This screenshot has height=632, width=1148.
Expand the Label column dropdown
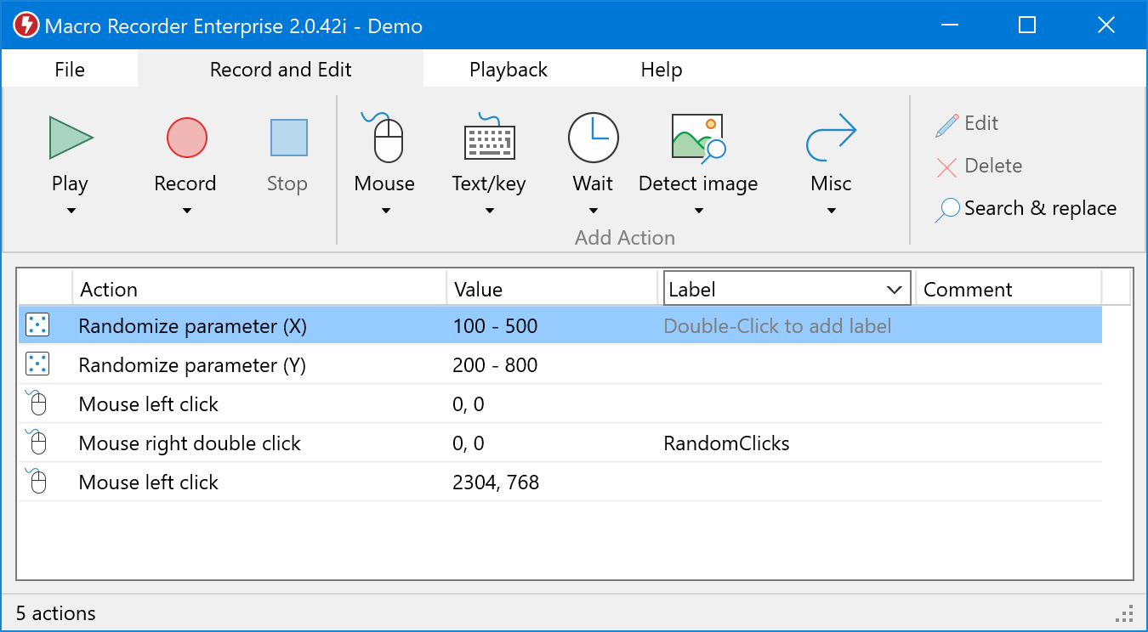pyautogui.click(x=894, y=290)
